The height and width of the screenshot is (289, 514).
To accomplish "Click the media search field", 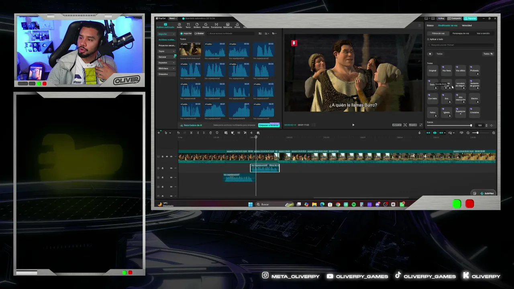I will [231, 33].
